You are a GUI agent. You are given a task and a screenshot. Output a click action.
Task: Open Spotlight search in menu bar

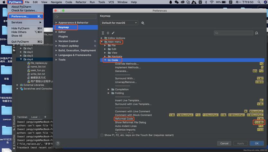(x=259, y=2)
